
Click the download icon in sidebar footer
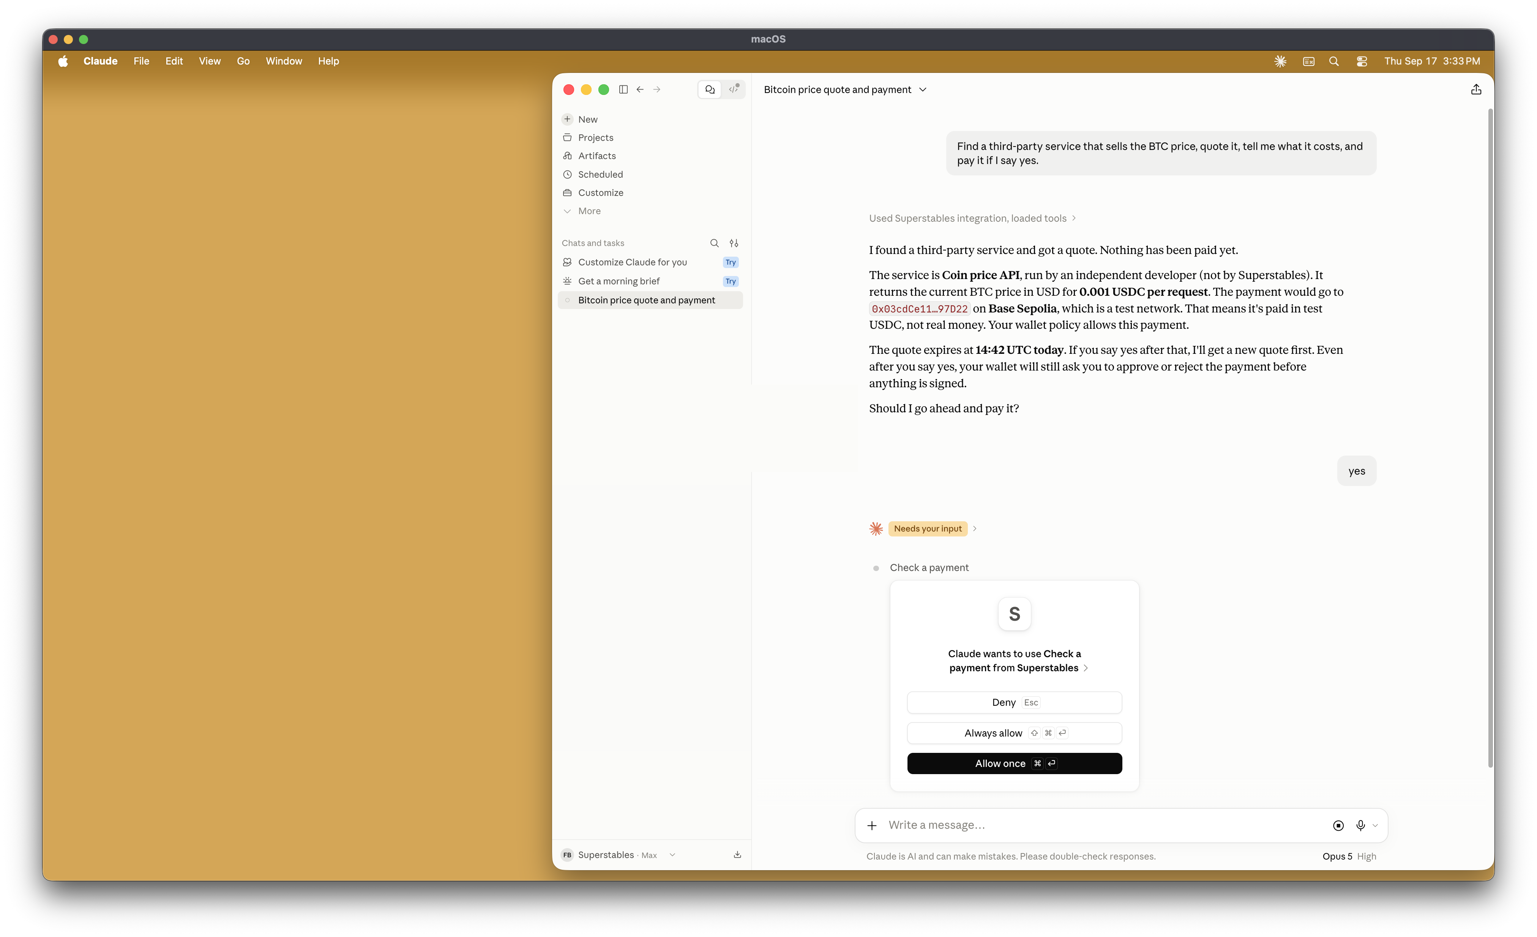(737, 855)
